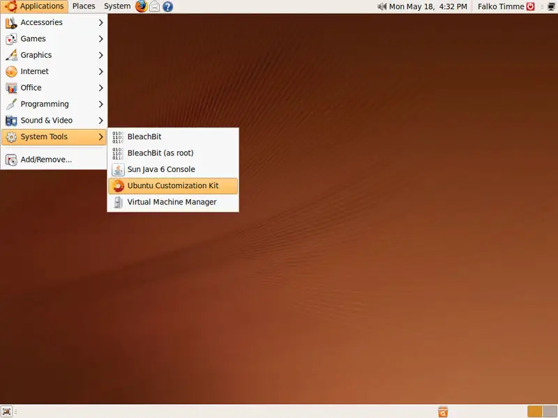The width and height of the screenshot is (558, 418).
Task: Expand arrow next to Office
Action: tap(100, 88)
